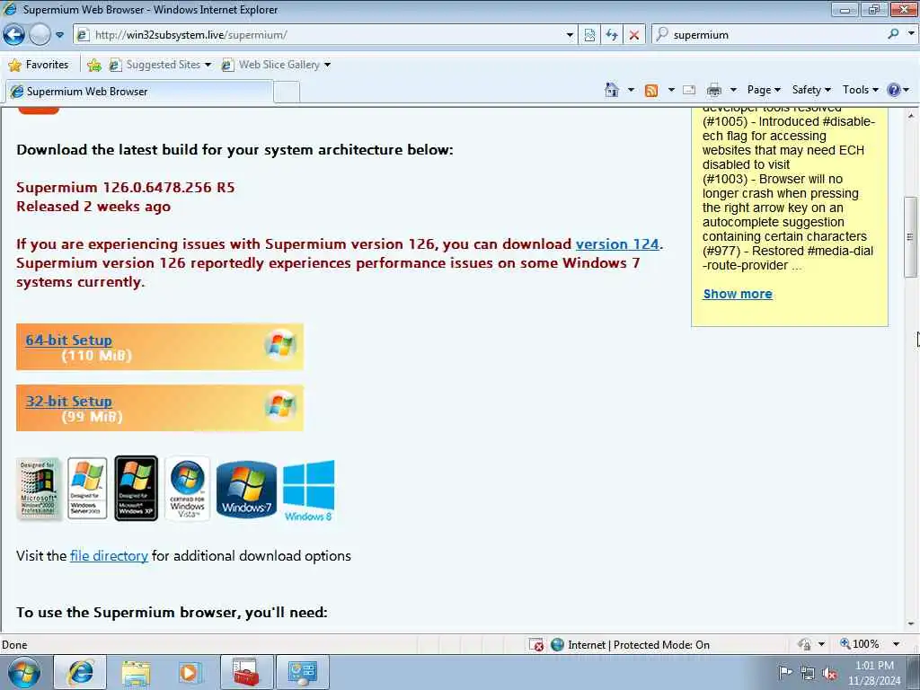Open the version 124 link
The width and height of the screenshot is (920, 690).
[617, 244]
